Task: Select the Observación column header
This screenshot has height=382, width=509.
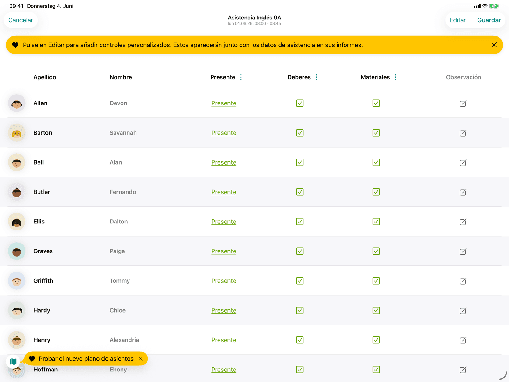Action: point(463,77)
